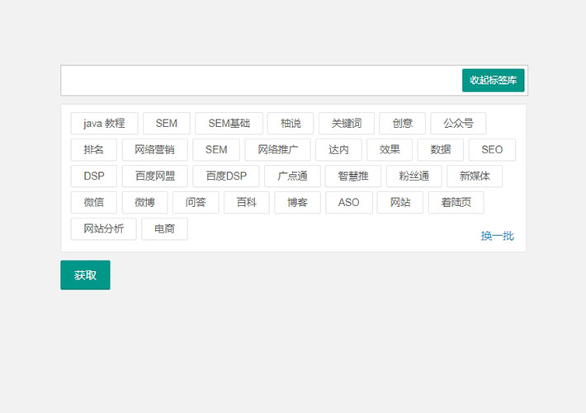586x413 pixels.
Task: Click the SEO tag
Action: 492,150
